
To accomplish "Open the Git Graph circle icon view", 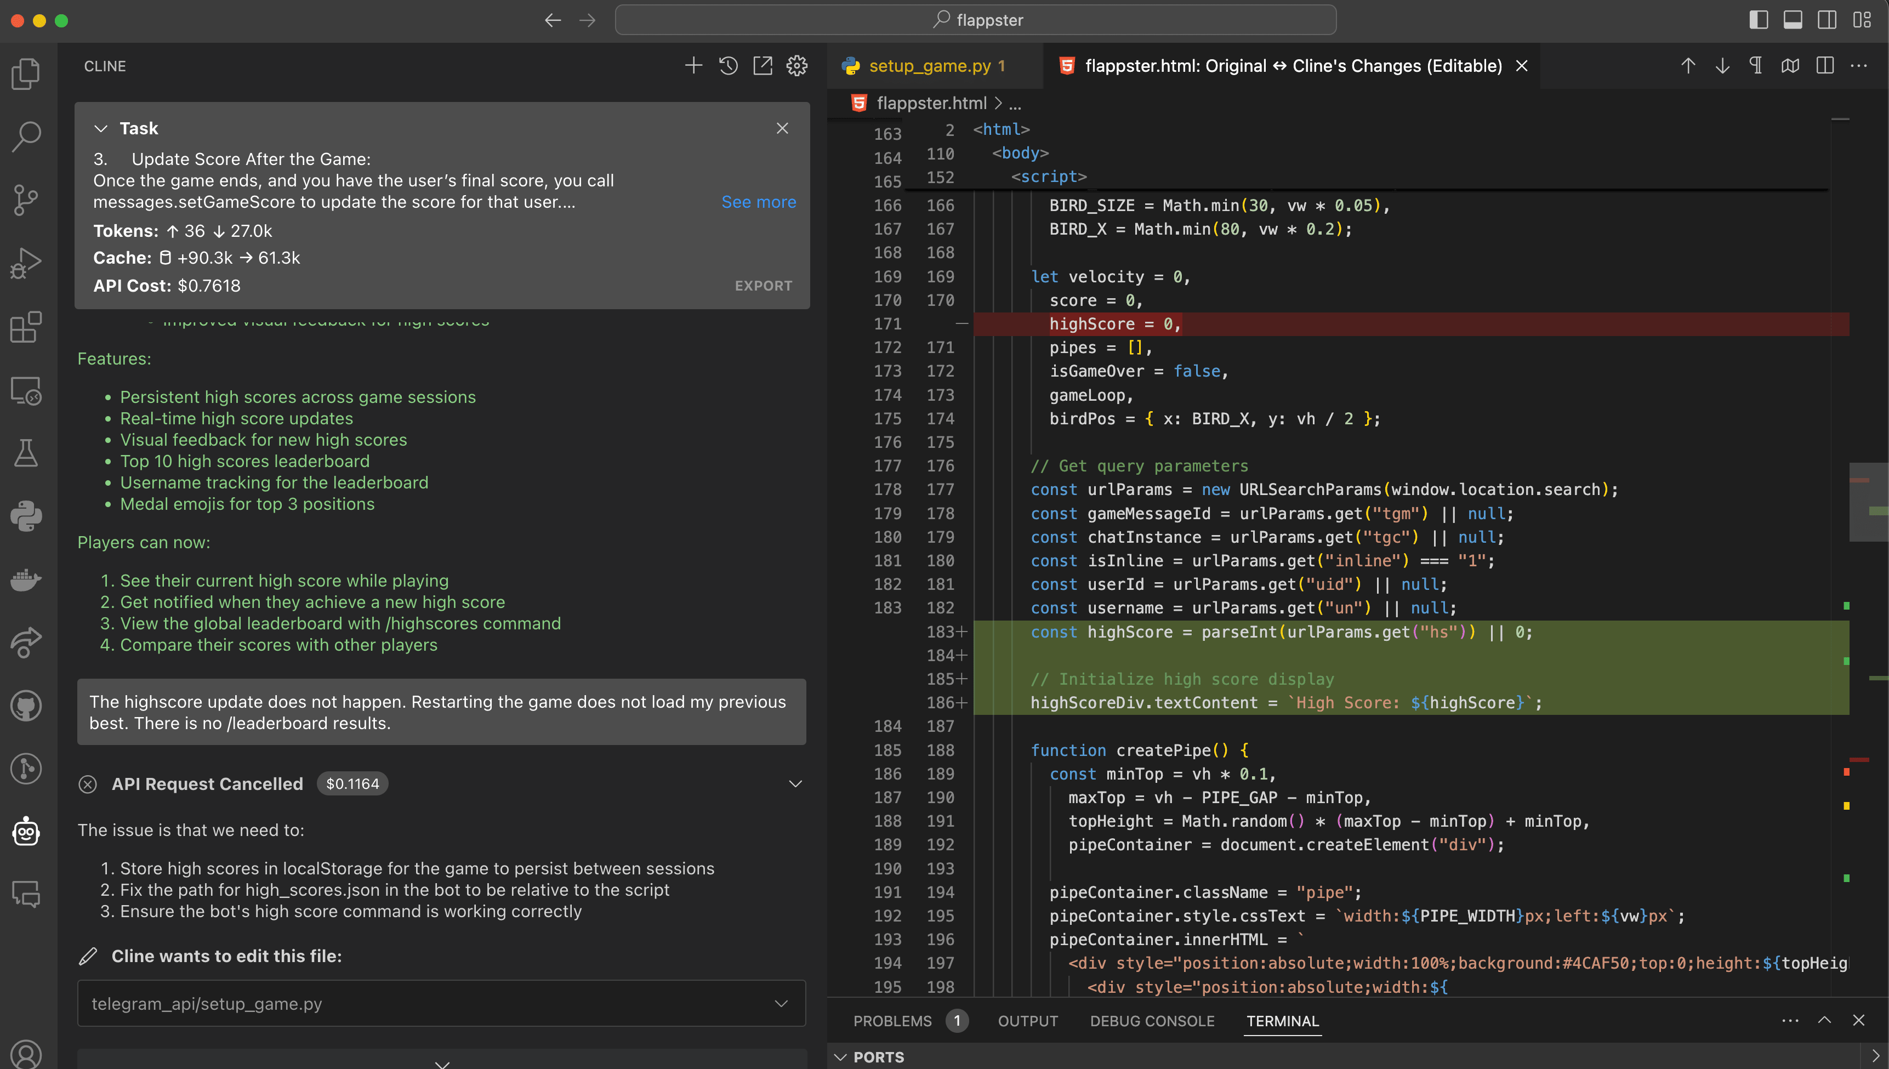I will (26, 769).
